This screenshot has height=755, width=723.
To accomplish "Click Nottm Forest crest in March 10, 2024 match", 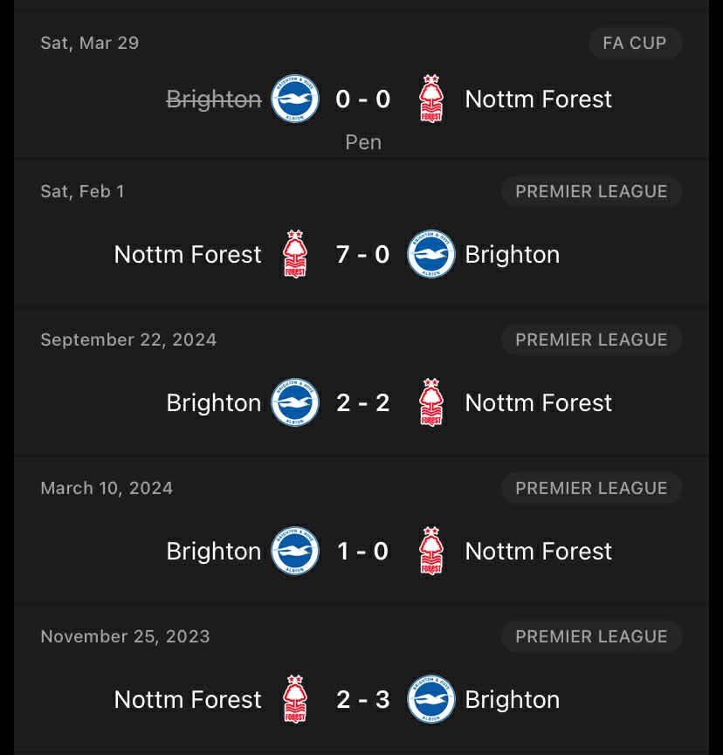I will coord(431,551).
